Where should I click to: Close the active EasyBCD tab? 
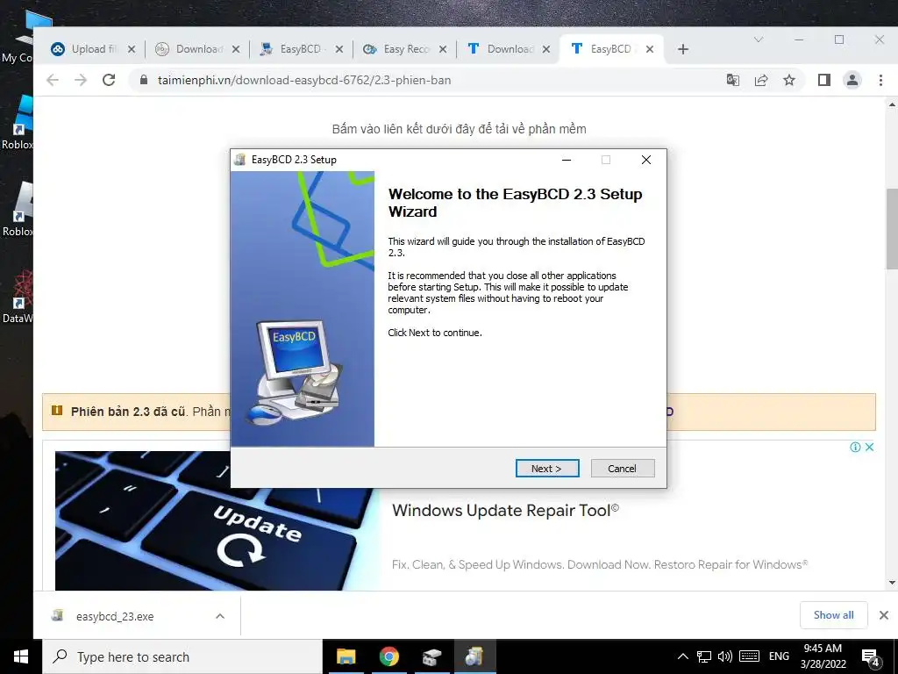point(650,49)
